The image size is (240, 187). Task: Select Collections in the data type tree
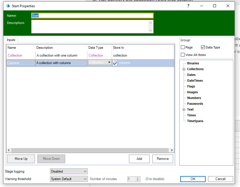195,69
